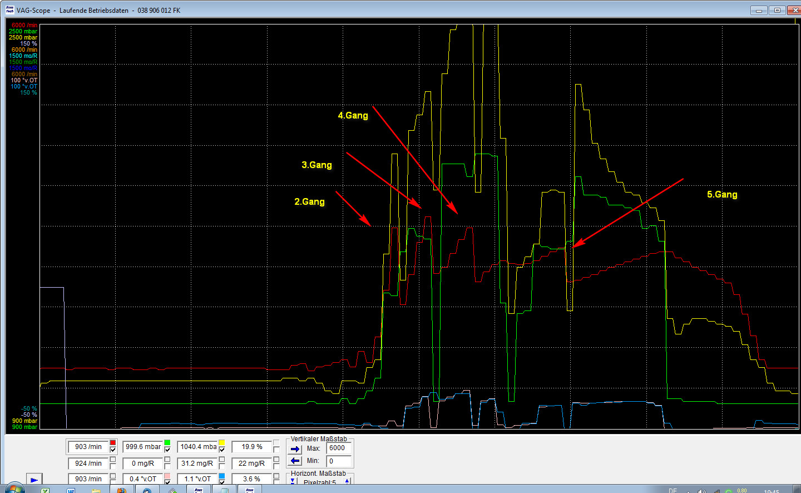This screenshot has height=493, width=801.
Task: Click the red color swatch beside 903 /min
Action: pos(113,443)
